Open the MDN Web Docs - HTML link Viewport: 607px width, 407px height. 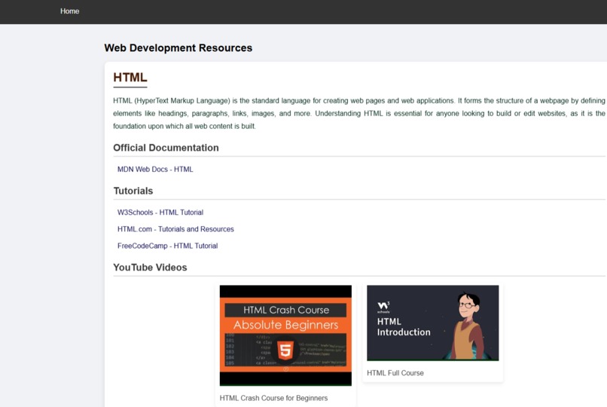(x=155, y=170)
